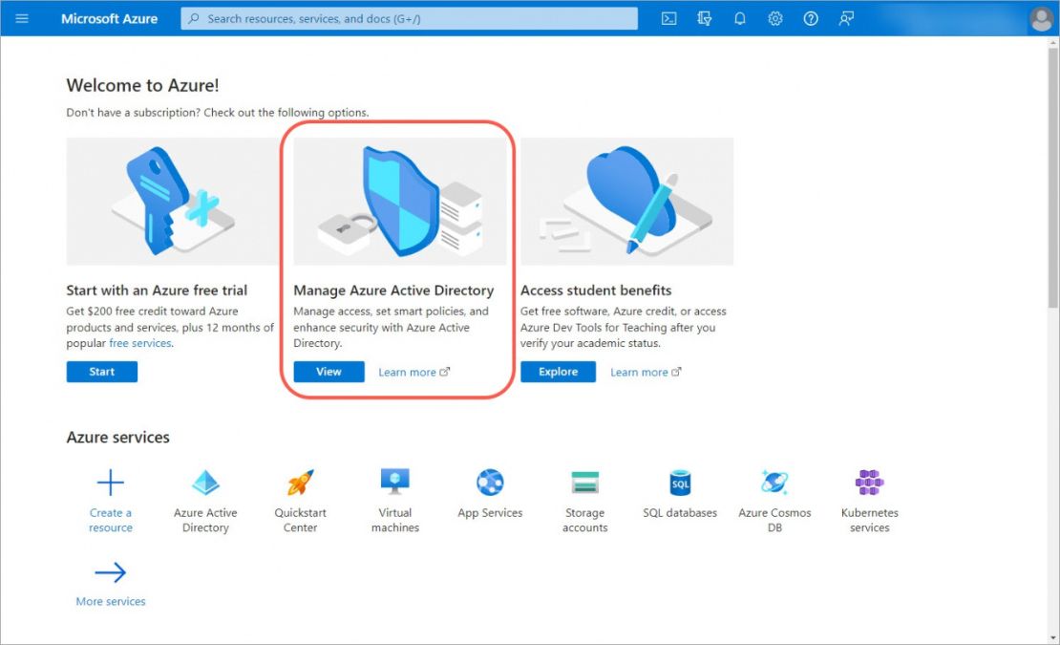Viewport: 1060px width, 645px height.
Task: Click the Welcome to Azure! heading
Action: click(x=142, y=85)
